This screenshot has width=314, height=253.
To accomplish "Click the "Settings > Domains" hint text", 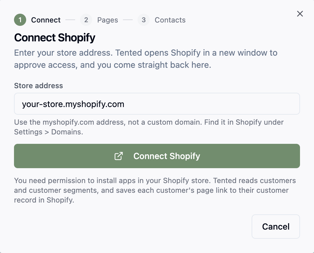I will point(48,132).
